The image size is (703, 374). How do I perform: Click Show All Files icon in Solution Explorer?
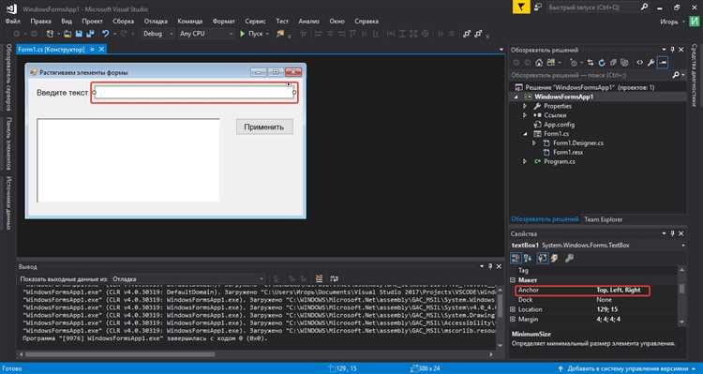[623, 62]
